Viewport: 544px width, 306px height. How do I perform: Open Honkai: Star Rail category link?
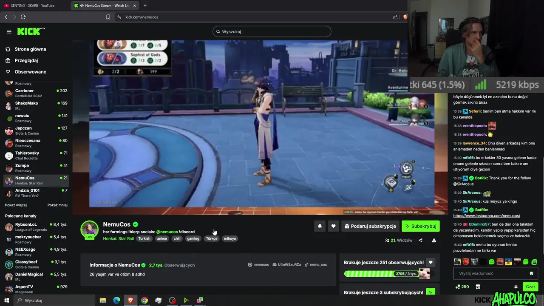click(118, 238)
